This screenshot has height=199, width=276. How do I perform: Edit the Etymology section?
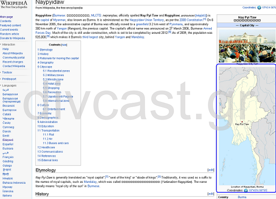coord(211,170)
